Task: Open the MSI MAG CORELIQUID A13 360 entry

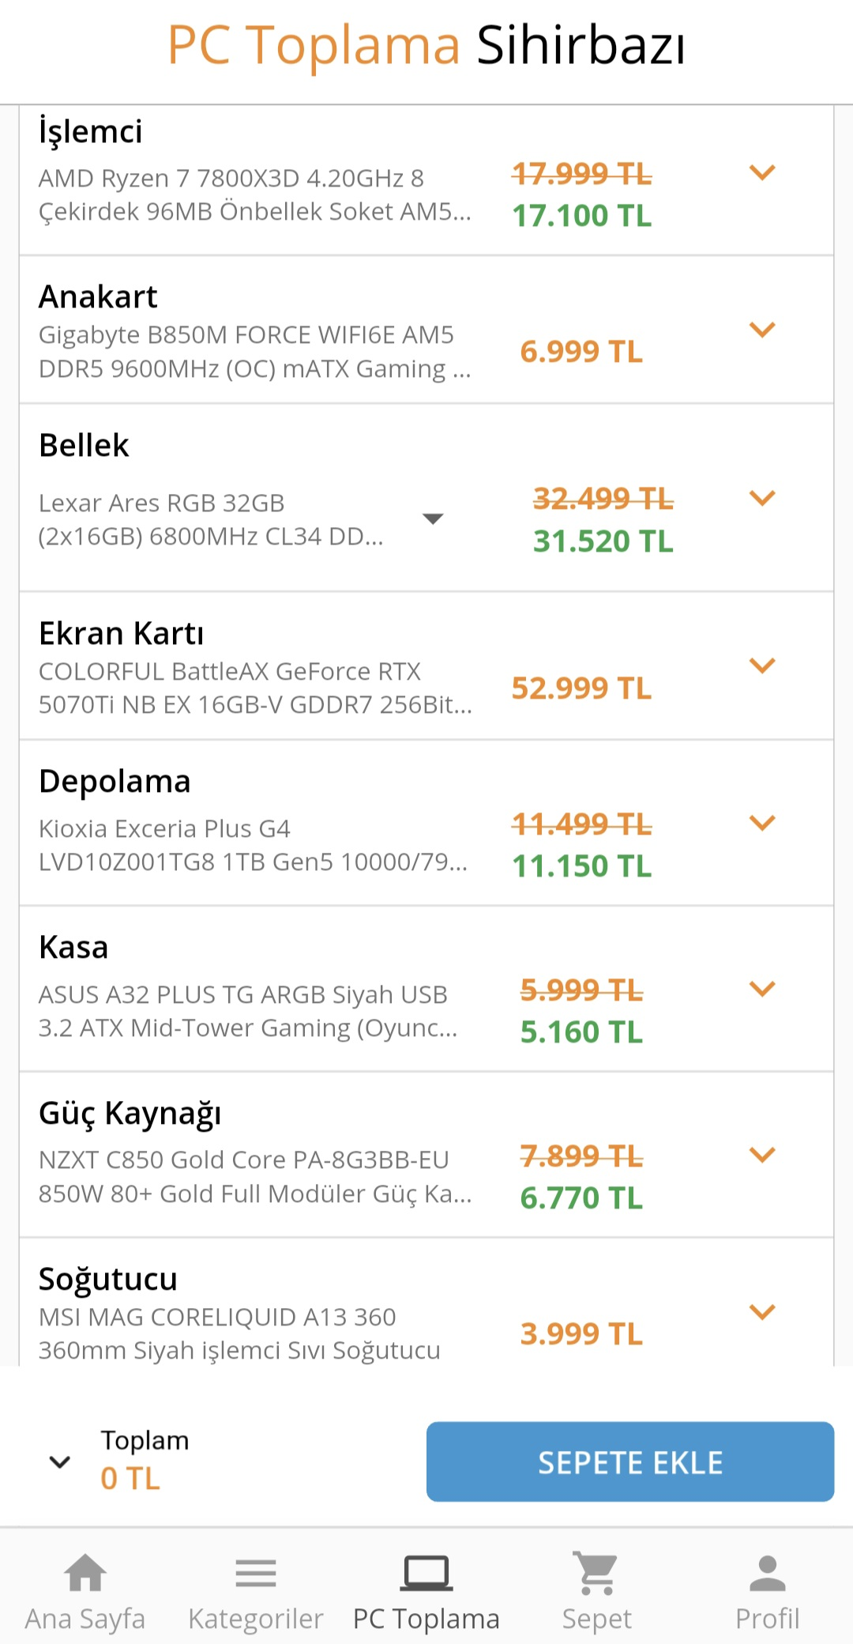Action: (x=239, y=1333)
